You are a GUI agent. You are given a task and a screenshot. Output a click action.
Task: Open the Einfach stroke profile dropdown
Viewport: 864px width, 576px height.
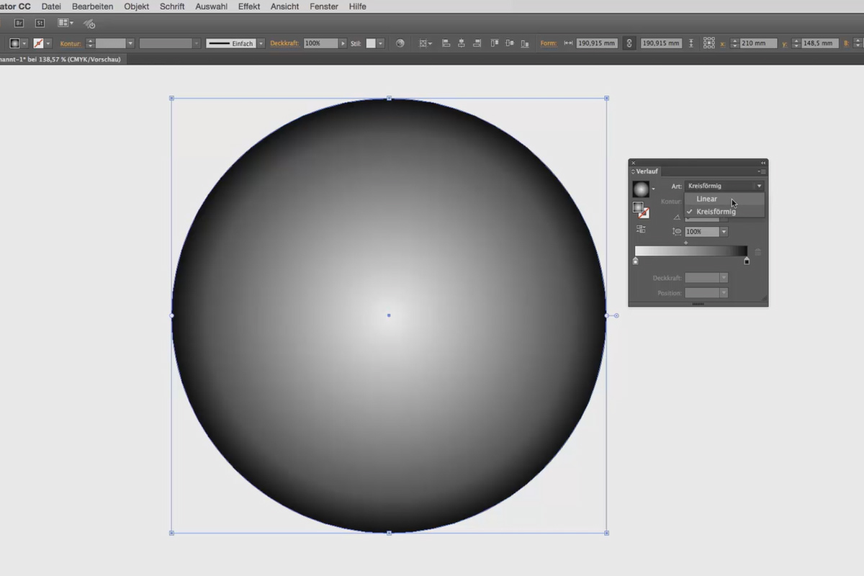pos(261,43)
